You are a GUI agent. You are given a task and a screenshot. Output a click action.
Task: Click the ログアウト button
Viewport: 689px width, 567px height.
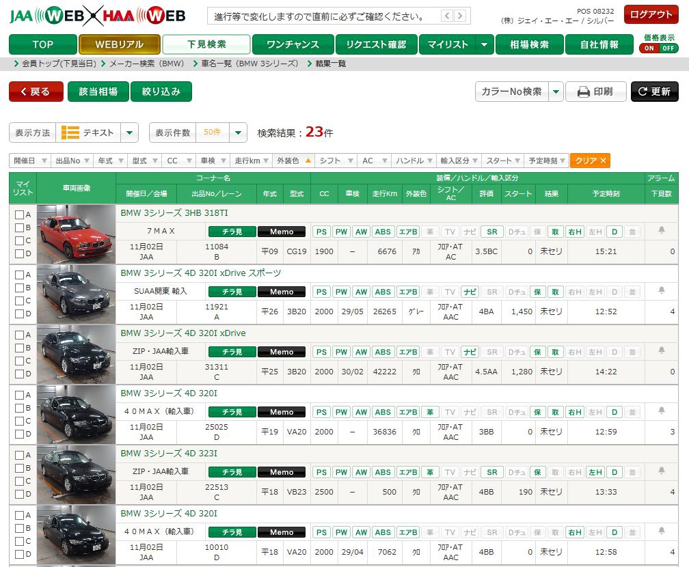point(651,14)
